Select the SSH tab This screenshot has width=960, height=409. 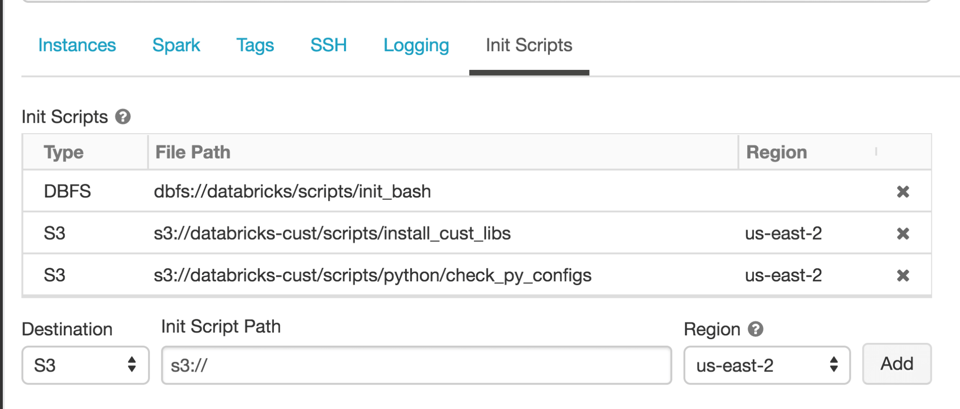[329, 45]
